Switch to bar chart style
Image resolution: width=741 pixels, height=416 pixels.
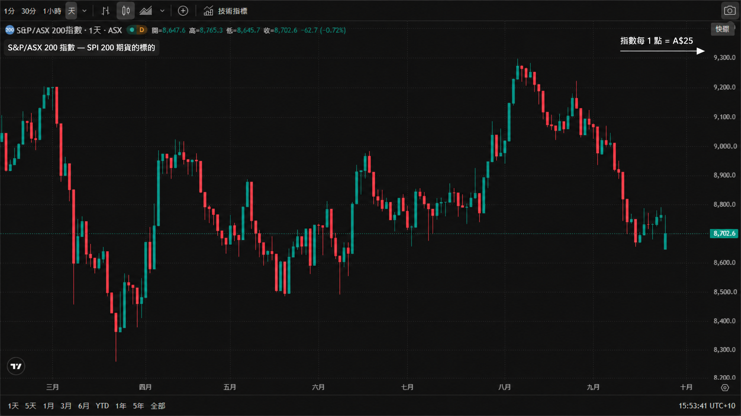pyautogui.click(x=106, y=11)
